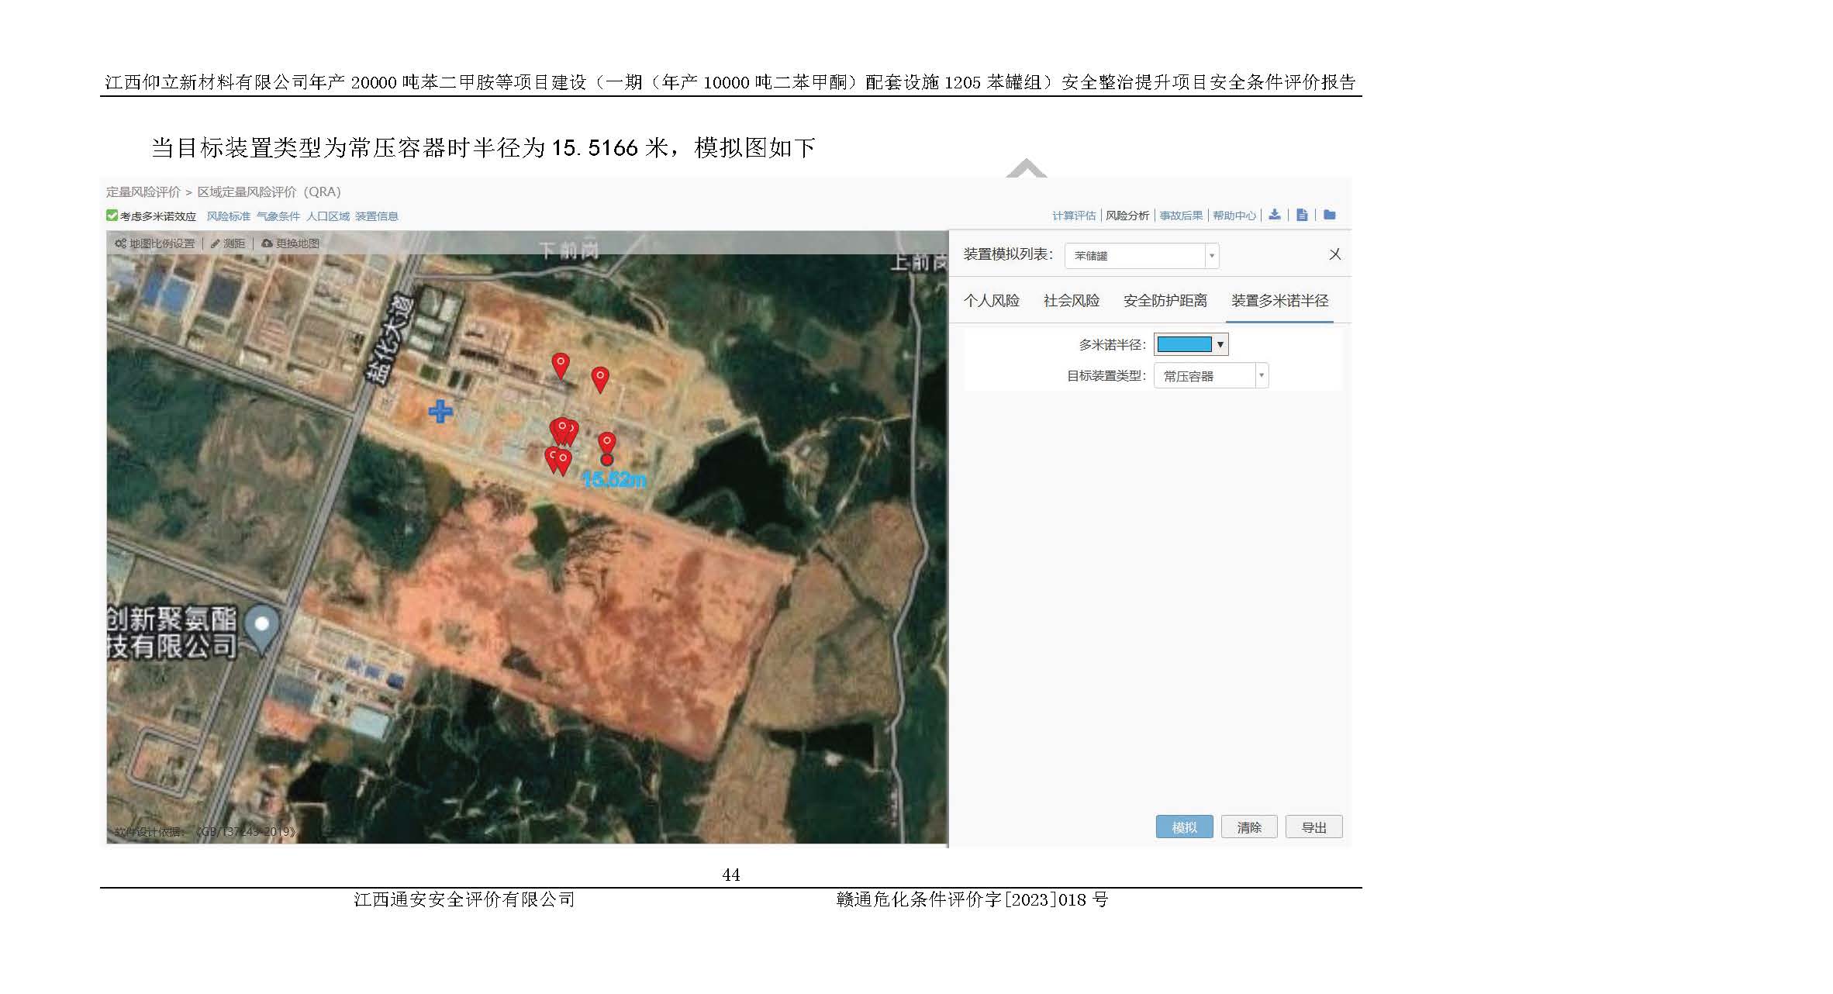Open the 目标装置类型 常压容器 dropdown
Image resolution: width=1833 pixels, height=994 pixels.
1261,376
